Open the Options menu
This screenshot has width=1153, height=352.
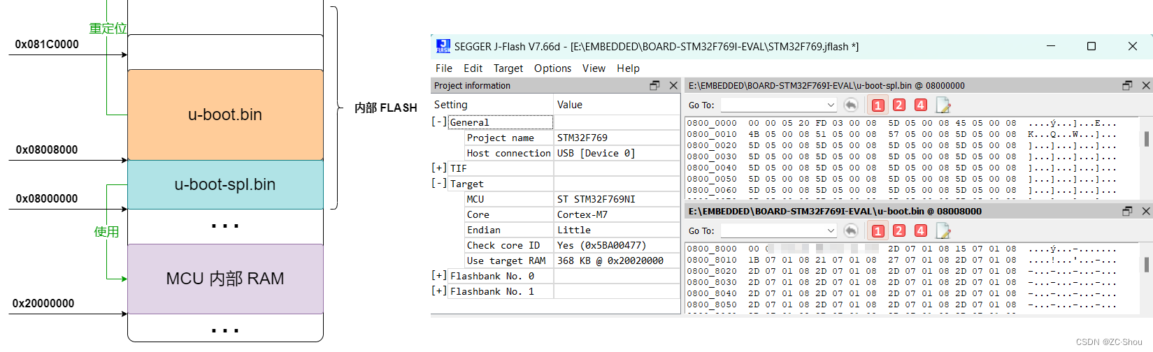pyautogui.click(x=552, y=68)
